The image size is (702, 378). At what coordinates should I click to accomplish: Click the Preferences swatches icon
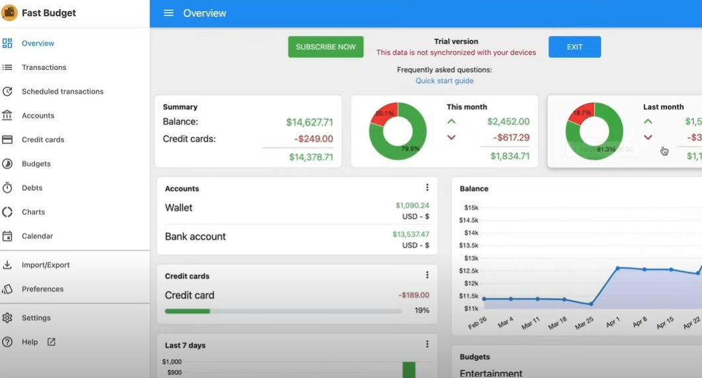tap(7, 289)
